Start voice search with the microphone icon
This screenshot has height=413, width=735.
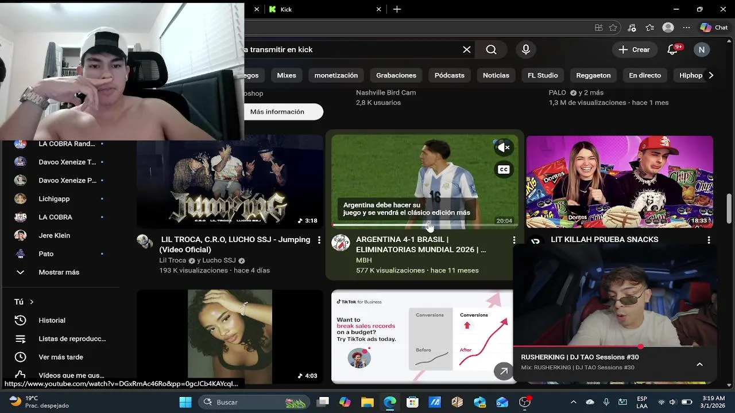[526, 50]
